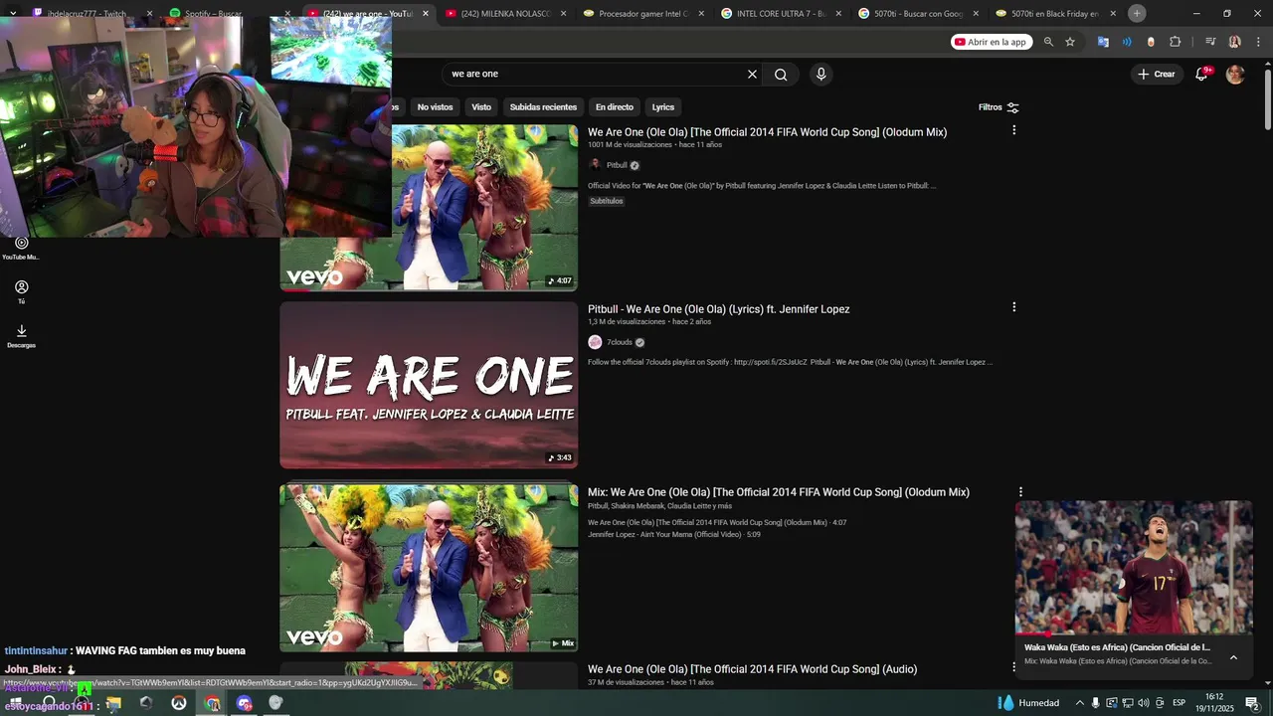Switch to INTEL CORE ULTRA 7 tab
The width and height of the screenshot is (1273, 716).
(x=782, y=14)
